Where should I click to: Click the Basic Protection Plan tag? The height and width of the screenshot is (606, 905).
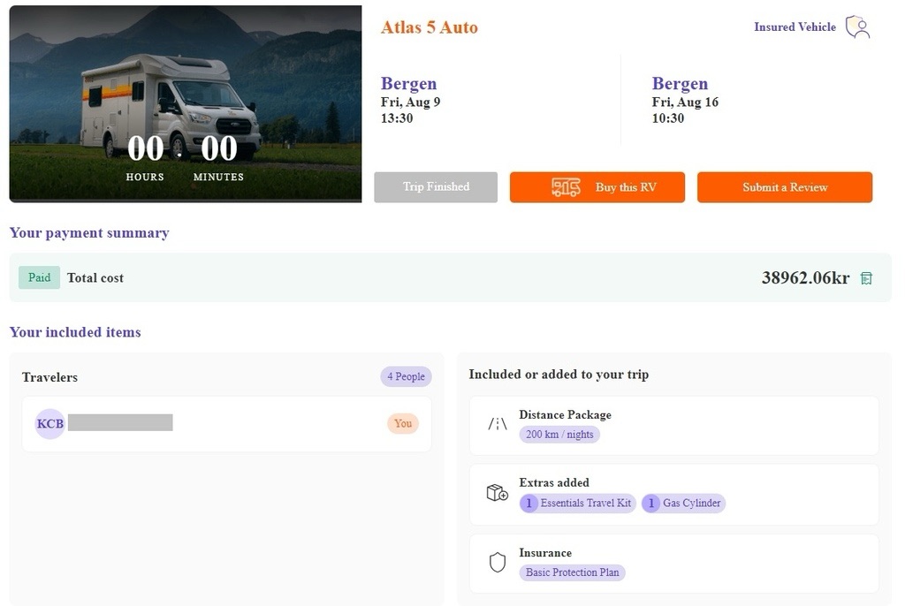pyautogui.click(x=572, y=572)
